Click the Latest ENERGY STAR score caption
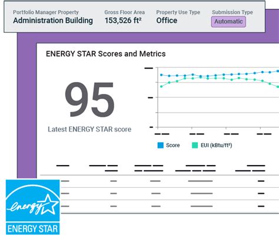The width and height of the screenshot is (279, 236). (x=89, y=129)
